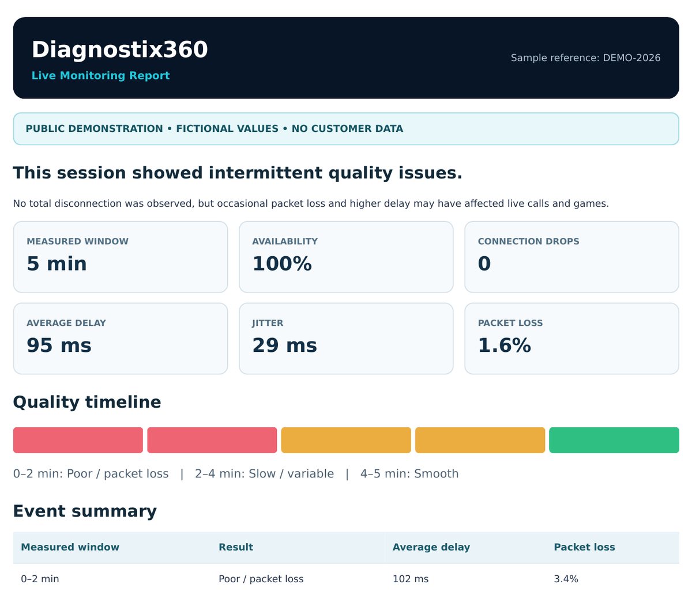Select the "Live Monitoring Report" subtitle
692x592 pixels.
pos(100,75)
